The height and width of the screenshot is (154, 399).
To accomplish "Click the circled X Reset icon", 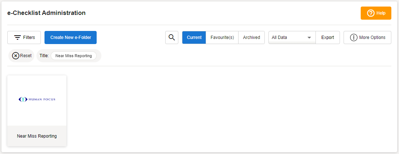I will 16,56.
